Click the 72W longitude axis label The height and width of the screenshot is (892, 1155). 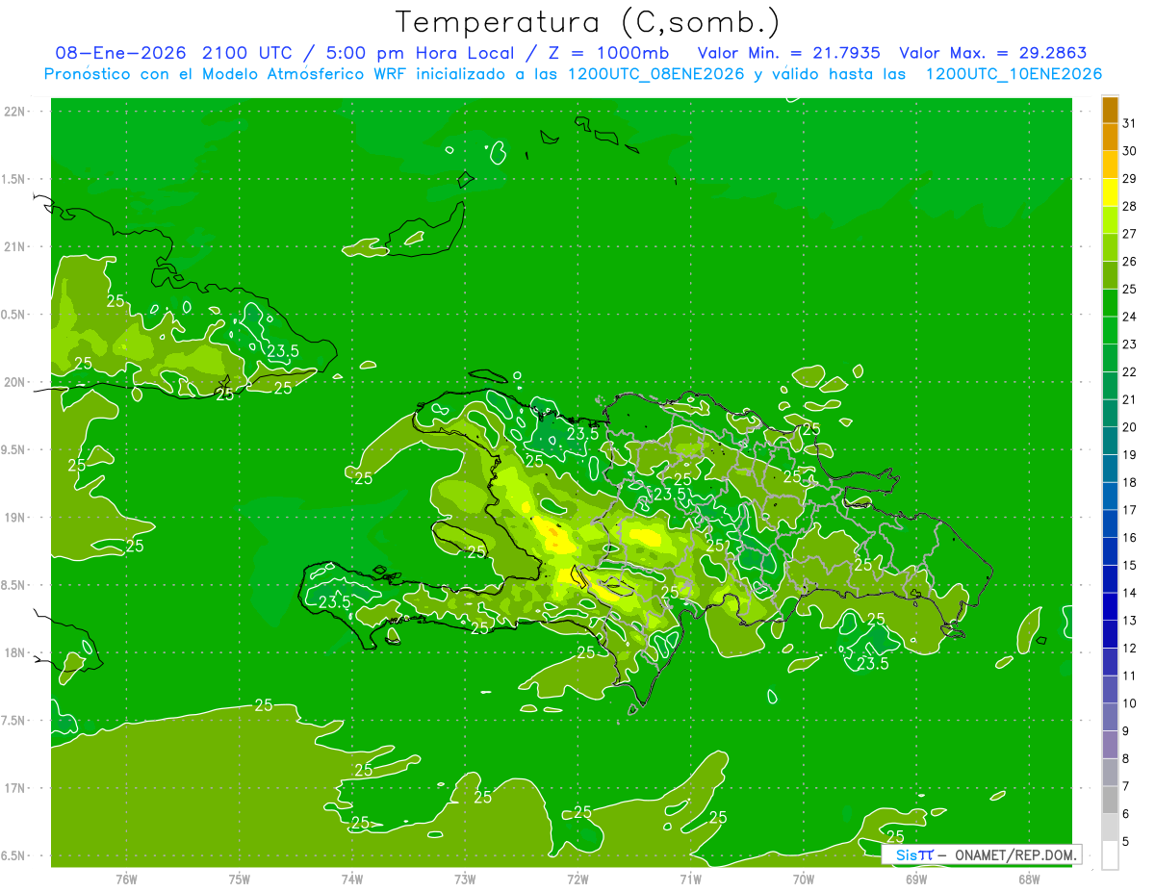(577, 879)
